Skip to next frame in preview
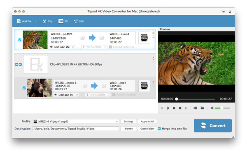 click(186, 108)
